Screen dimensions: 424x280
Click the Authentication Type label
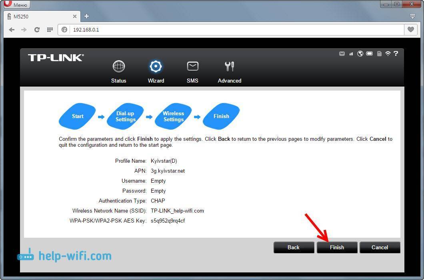[122, 201]
